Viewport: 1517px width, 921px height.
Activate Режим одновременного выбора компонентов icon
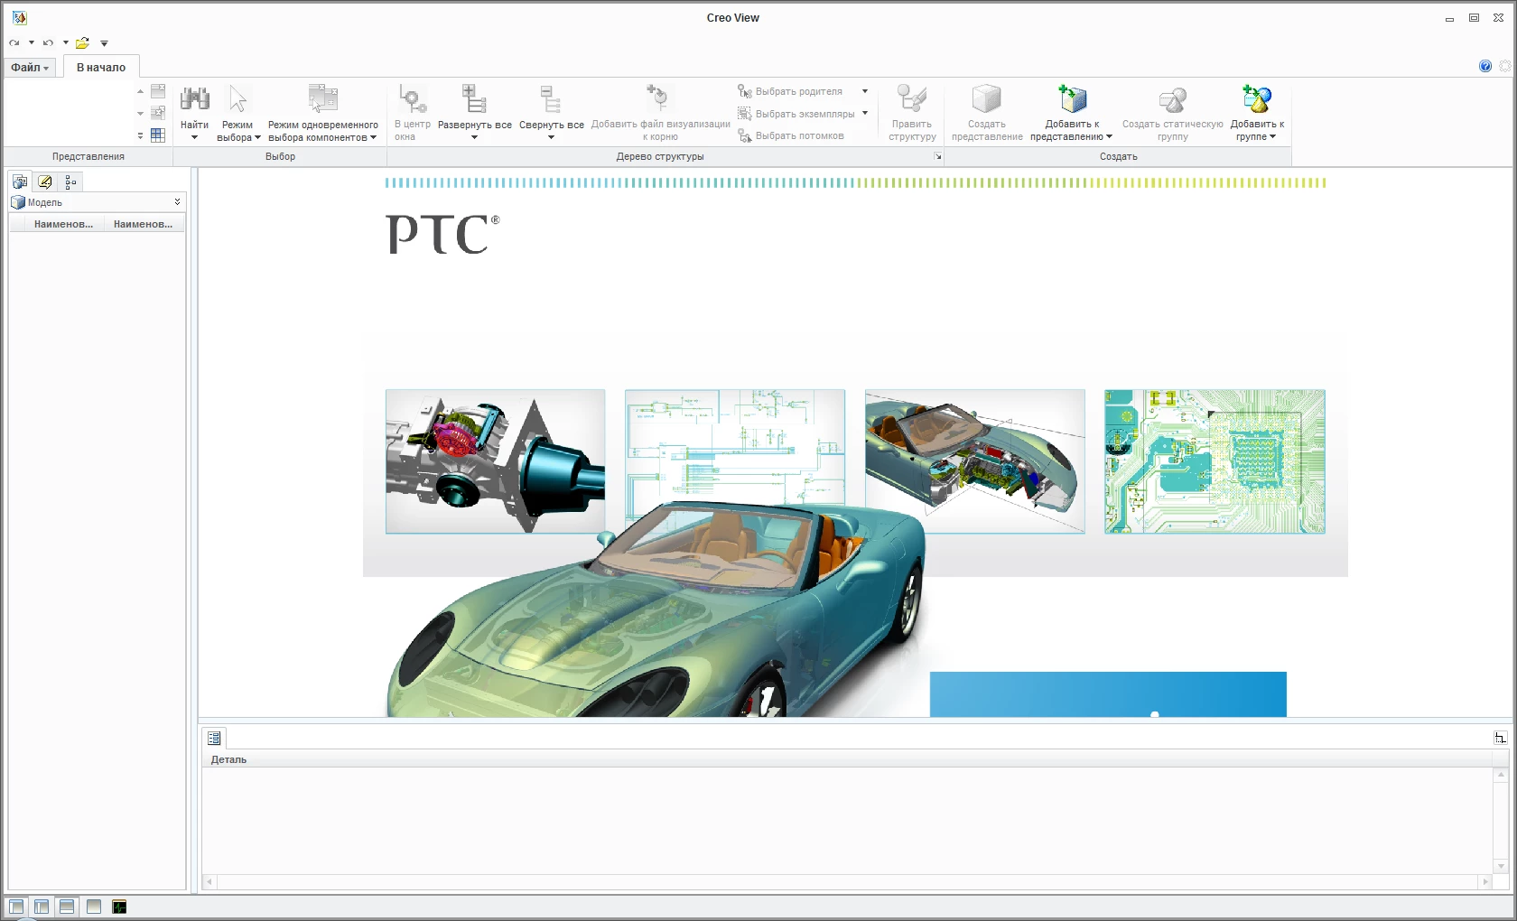322,99
